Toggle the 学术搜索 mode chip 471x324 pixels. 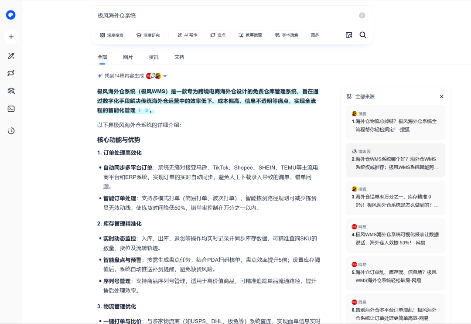pos(287,35)
